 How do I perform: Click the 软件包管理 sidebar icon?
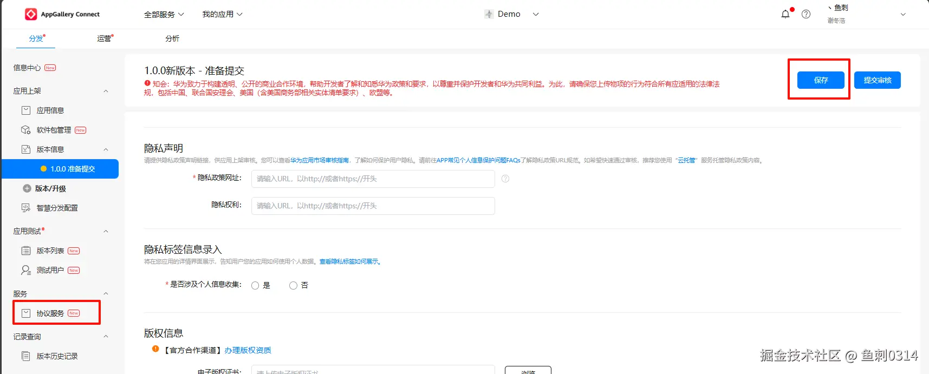25,130
